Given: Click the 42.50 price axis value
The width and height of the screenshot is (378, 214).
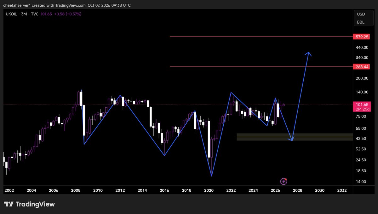Looking at the screenshot, I should 362,139.
